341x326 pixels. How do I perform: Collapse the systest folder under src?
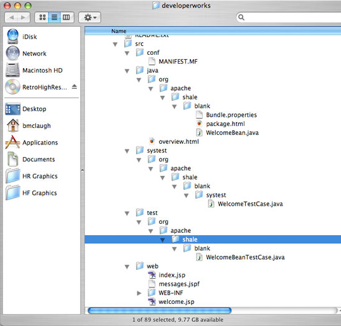tap(127, 151)
